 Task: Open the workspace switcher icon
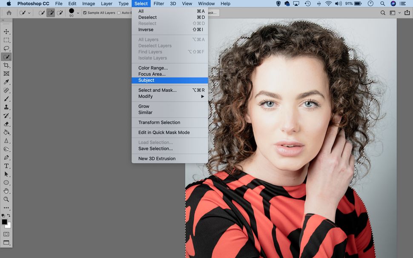[393, 13]
